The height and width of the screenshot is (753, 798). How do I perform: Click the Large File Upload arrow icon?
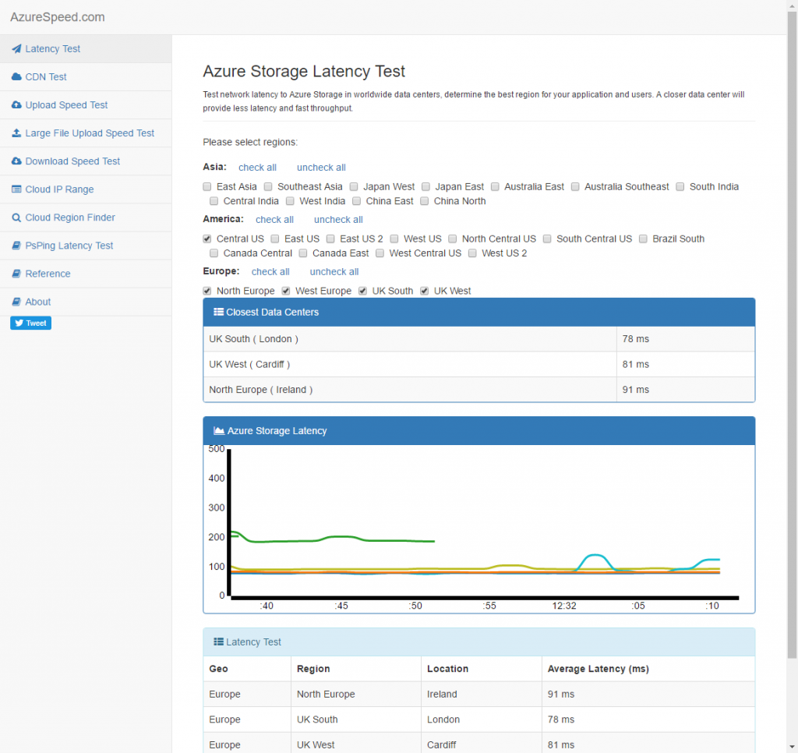coord(17,133)
